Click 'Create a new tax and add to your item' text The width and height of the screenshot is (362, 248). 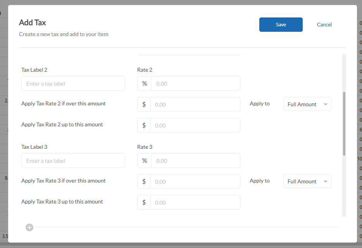(64, 34)
